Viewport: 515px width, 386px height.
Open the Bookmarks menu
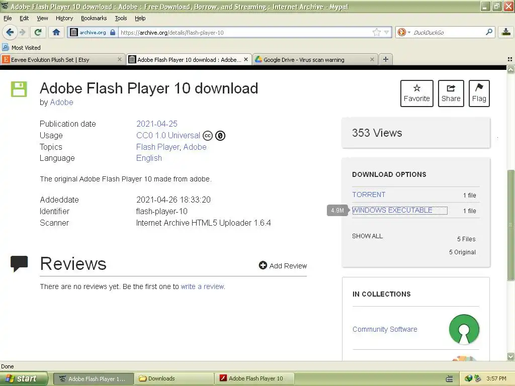[x=94, y=18]
